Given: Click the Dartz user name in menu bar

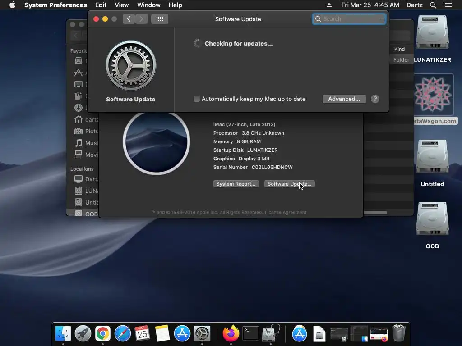Looking at the screenshot, I should tap(414, 5).
